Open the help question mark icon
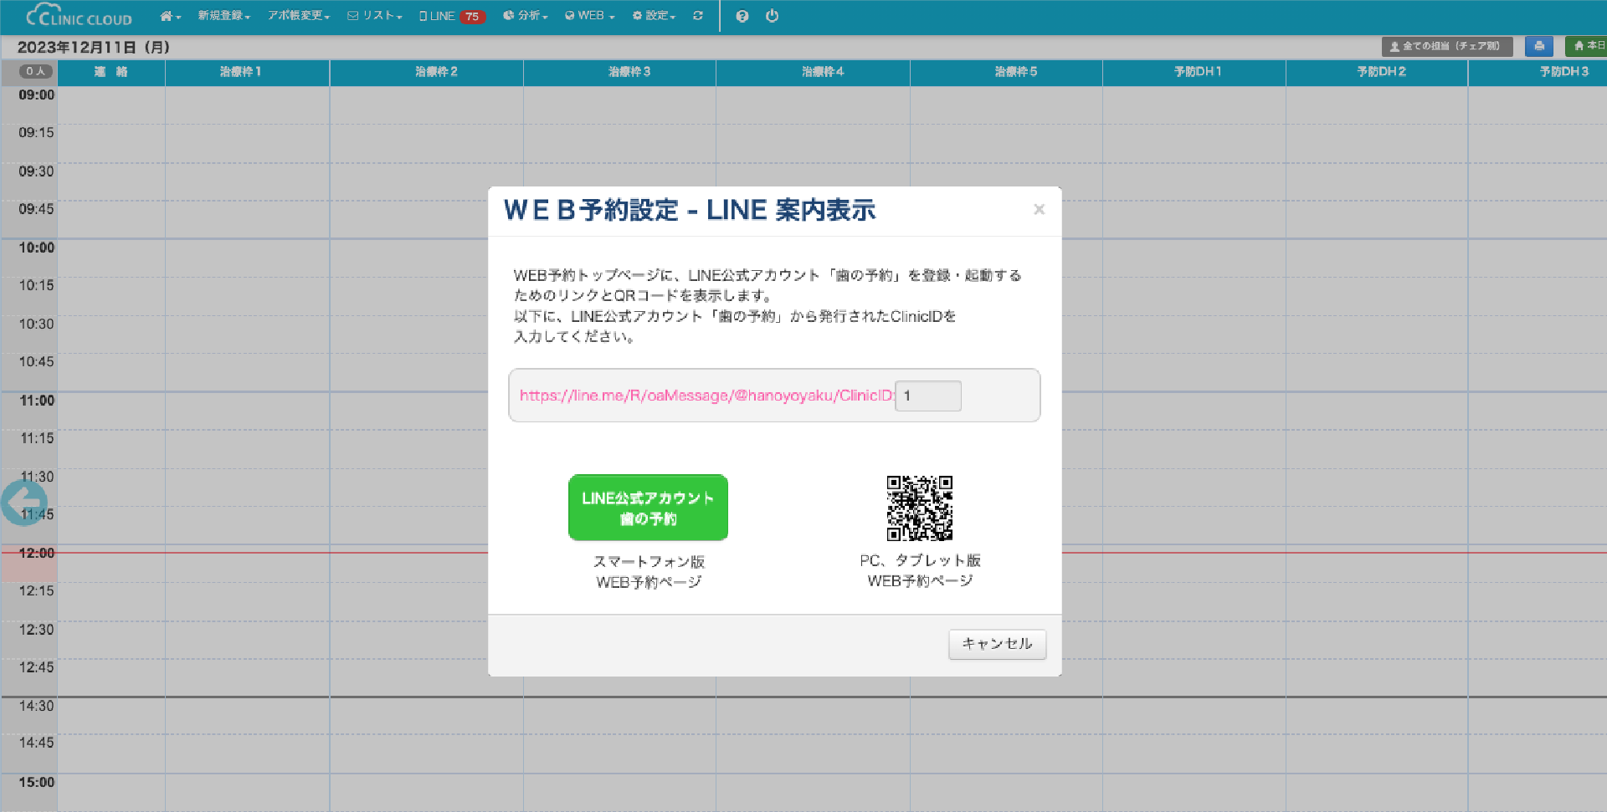Screen dimensions: 1607x812 point(742,16)
